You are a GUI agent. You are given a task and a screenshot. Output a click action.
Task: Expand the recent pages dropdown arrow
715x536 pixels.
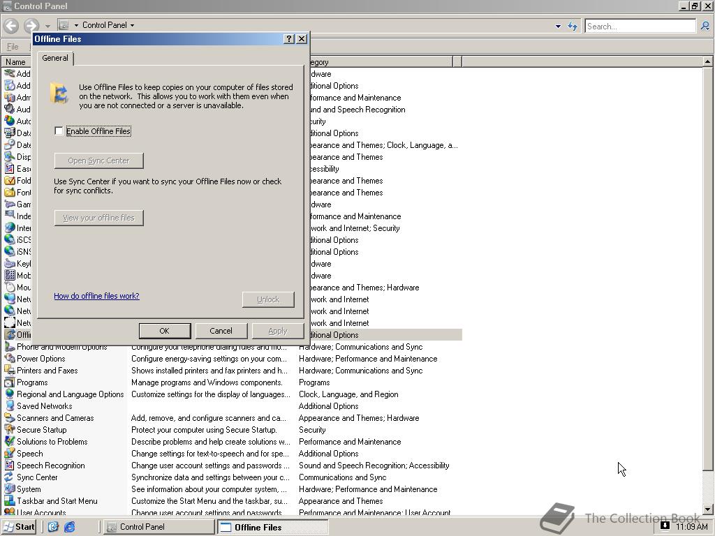click(47, 26)
